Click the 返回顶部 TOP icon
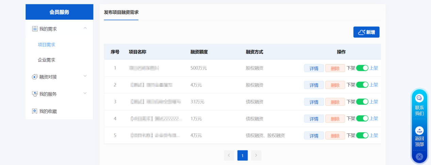Screen dimensions: 431x165 [x=419, y=130]
